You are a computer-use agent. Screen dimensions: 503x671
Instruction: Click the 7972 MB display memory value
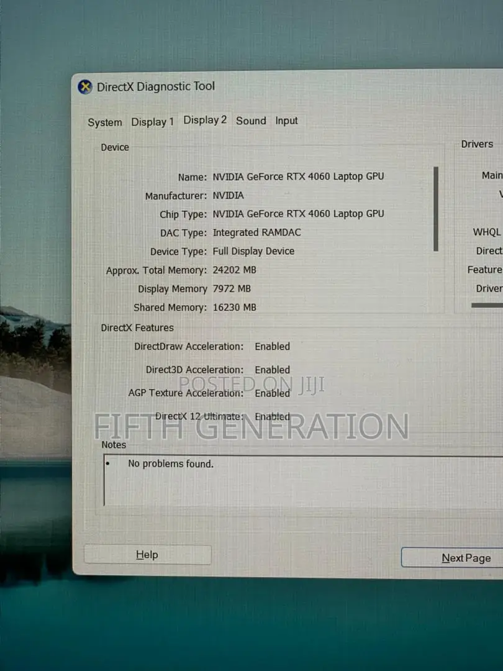point(232,289)
